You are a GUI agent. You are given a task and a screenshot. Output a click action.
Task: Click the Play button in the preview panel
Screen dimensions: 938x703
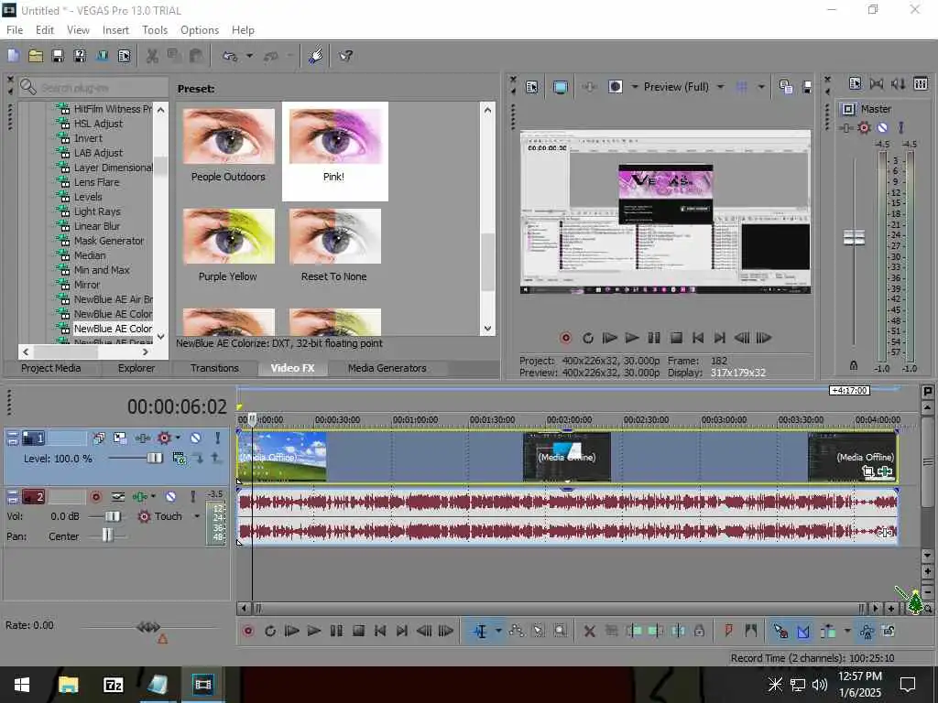pyautogui.click(x=632, y=338)
